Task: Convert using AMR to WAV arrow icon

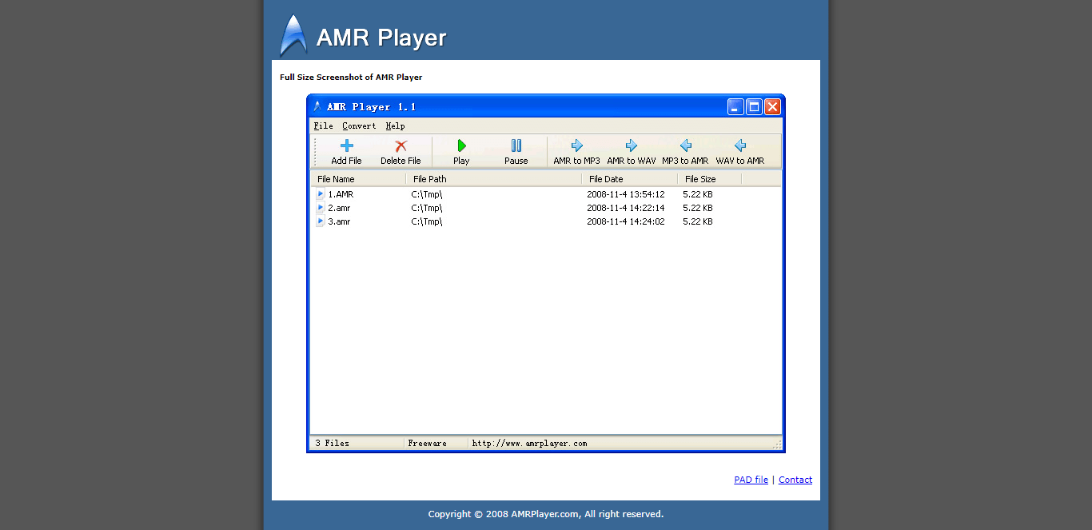Action: pos(631,145)
